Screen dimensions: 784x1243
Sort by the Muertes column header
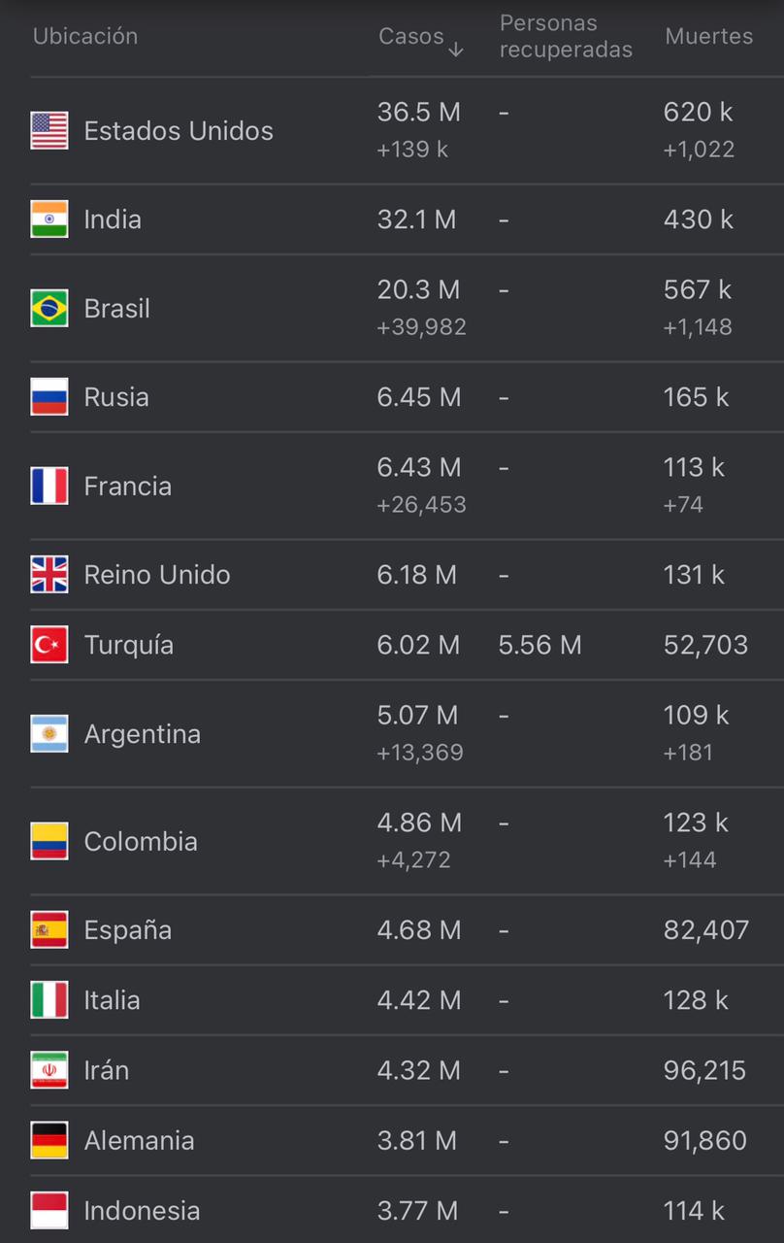(709, 36)
